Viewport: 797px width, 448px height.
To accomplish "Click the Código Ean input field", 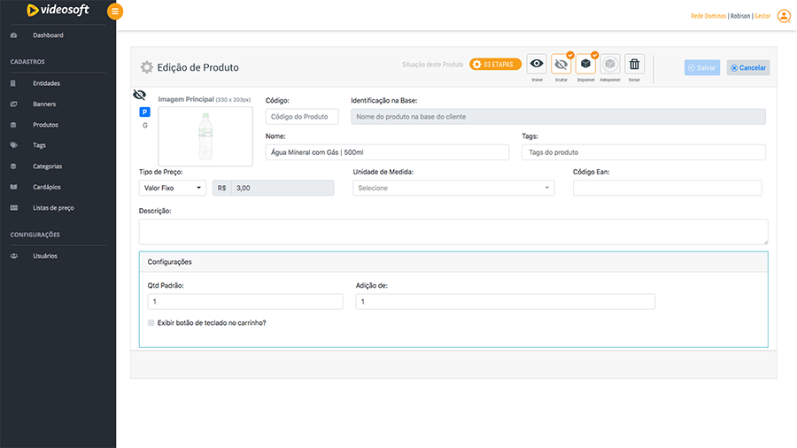I will point(667,188).
